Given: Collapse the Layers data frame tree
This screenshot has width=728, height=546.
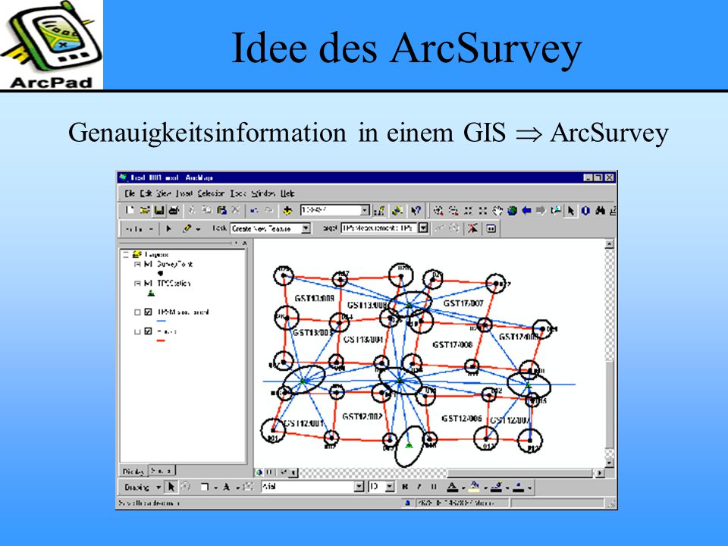Looking at the screenshot, I should point(126,255).
